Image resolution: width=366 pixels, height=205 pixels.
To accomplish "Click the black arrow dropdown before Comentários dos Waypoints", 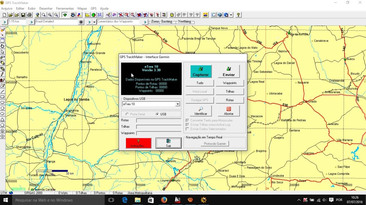I will pos(94,22).
